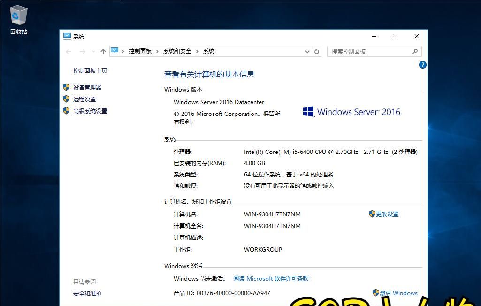Click 激活 Windows to activate

tap(399, 292)
